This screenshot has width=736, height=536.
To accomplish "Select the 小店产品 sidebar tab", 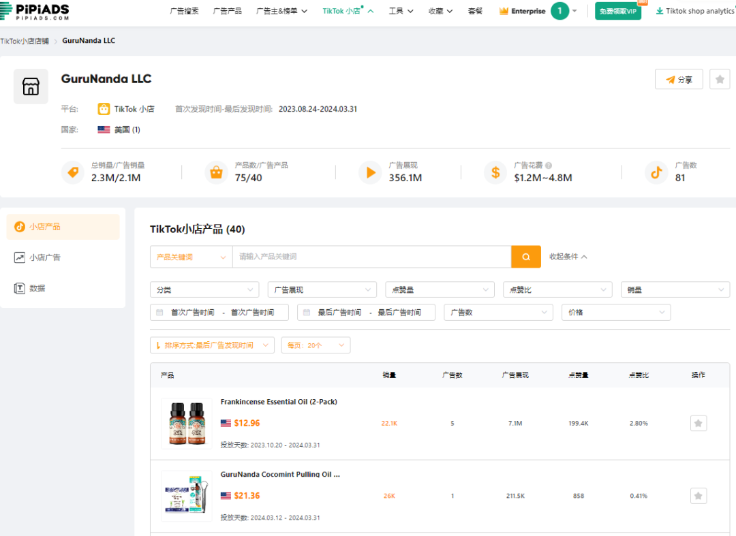I will (63, 227).
